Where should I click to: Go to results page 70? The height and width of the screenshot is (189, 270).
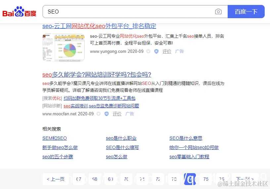[126, 179]
